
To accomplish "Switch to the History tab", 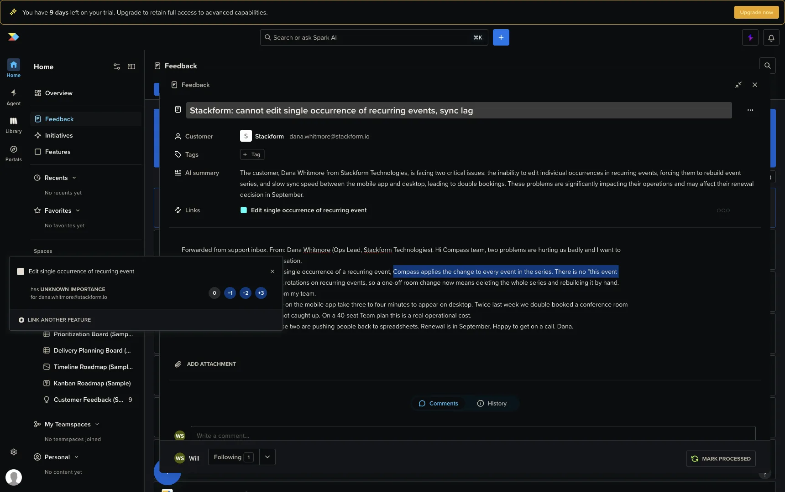I will point(492,404).
